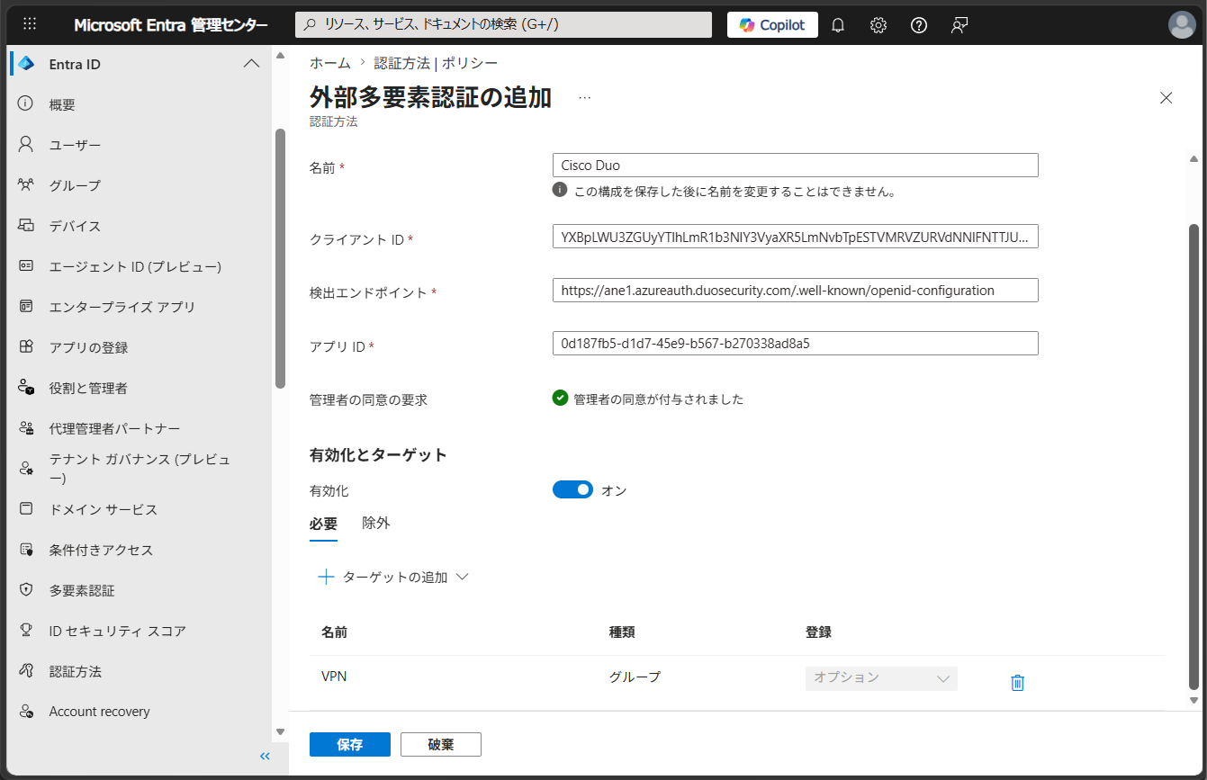Collapse the Entra ID section chevron
Viewport: 1207px width, 780px height.
click(x=252, y=64)
